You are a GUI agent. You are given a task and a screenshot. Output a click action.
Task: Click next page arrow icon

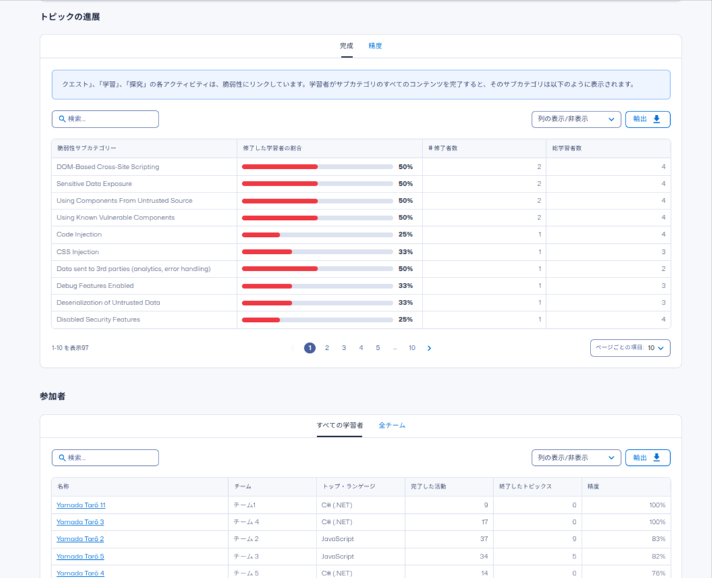pos(429,348)
